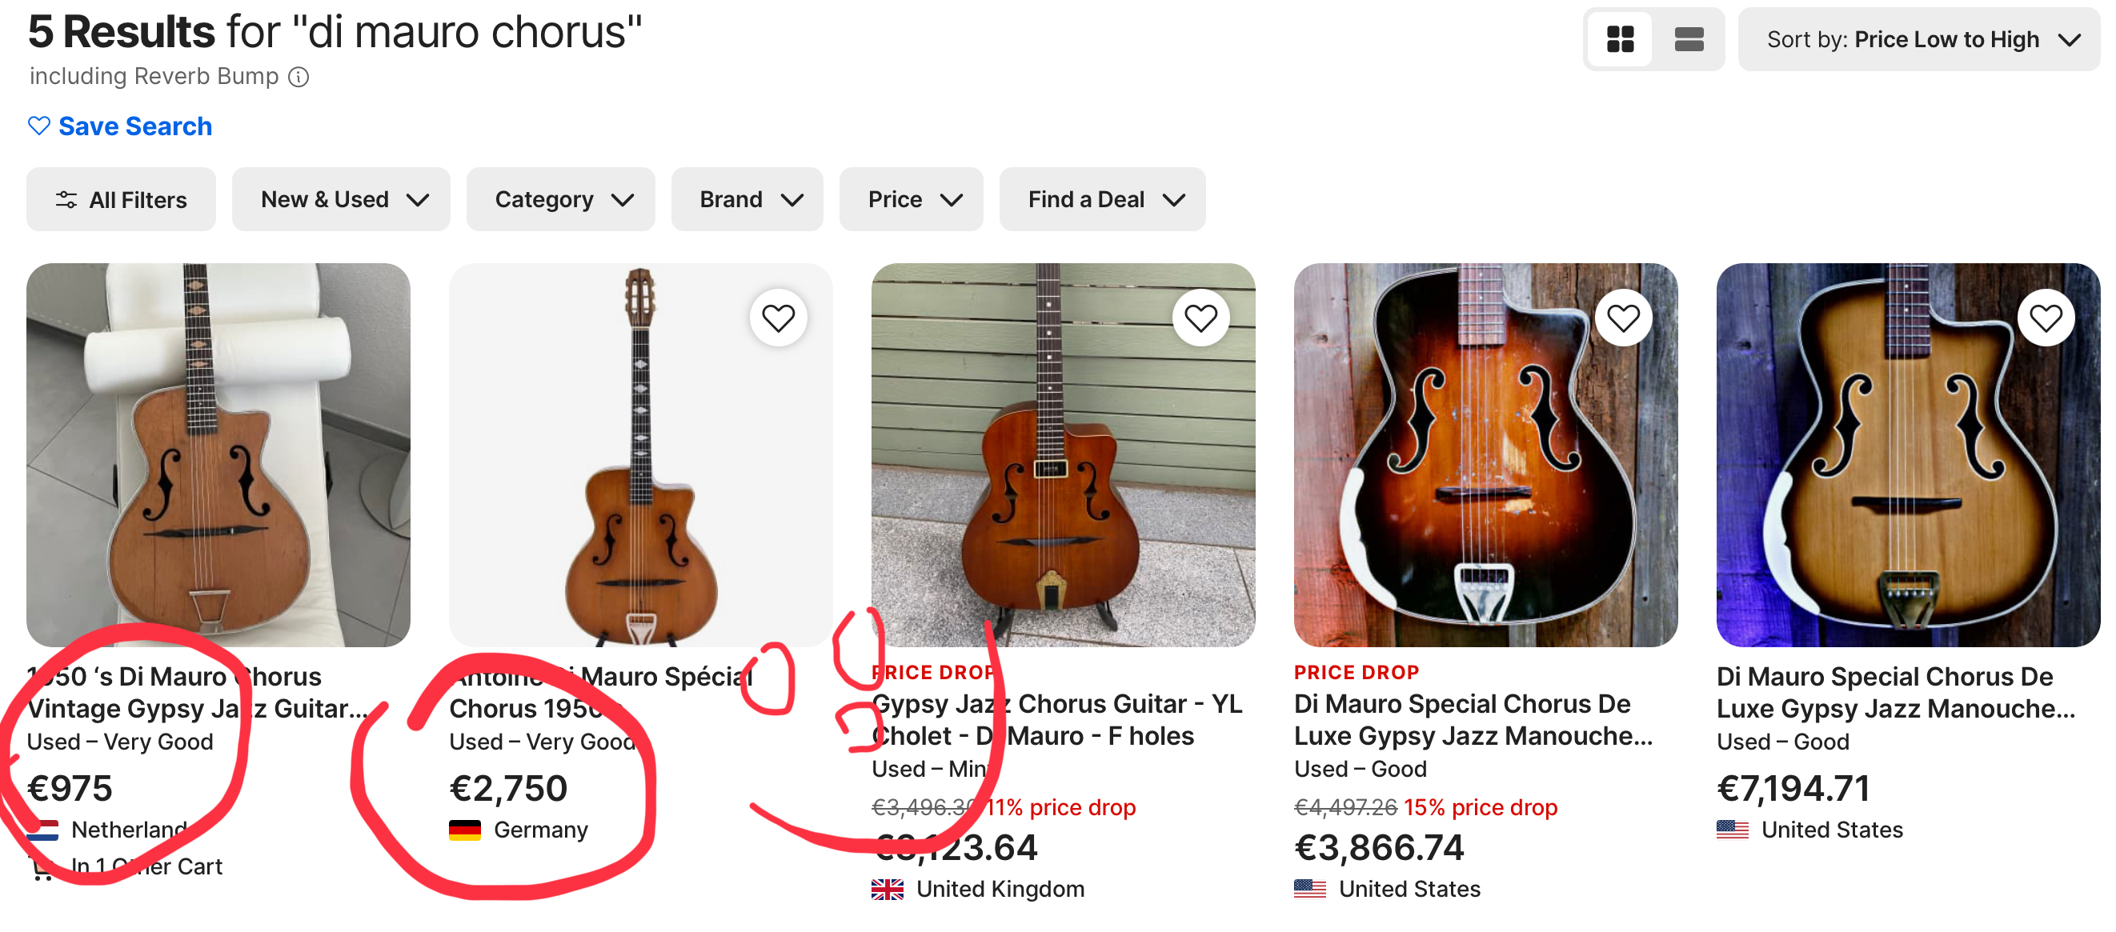
Task: Switch to list view layout
Action: [x=1688, y=38]
